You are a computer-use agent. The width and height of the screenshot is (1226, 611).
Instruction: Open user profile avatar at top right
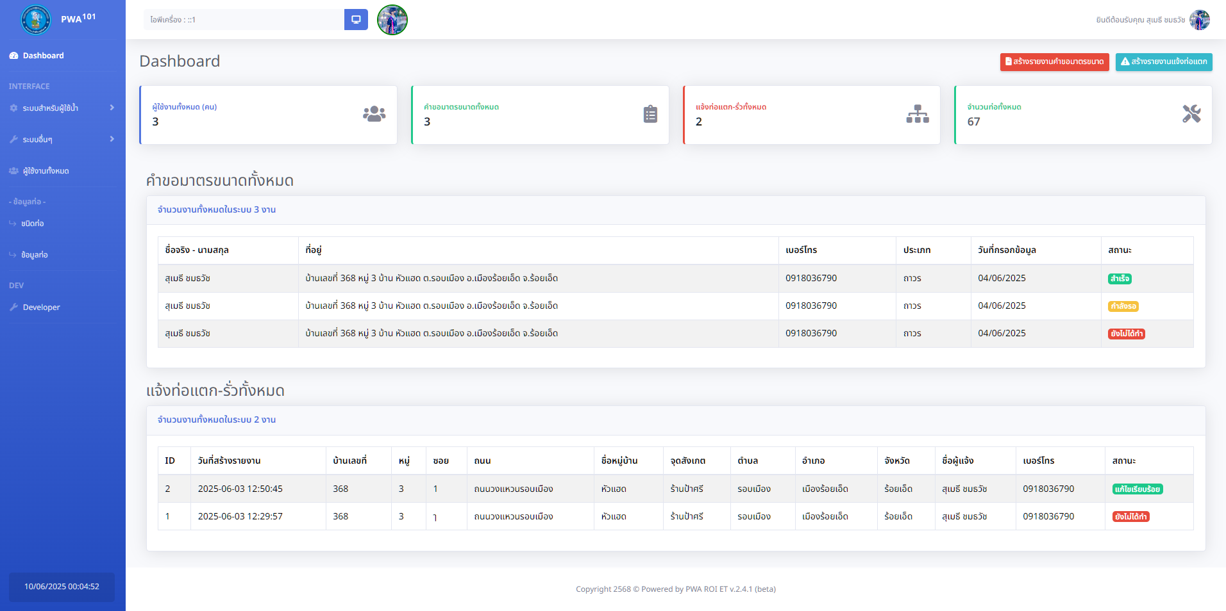[x=1199, y=20]
